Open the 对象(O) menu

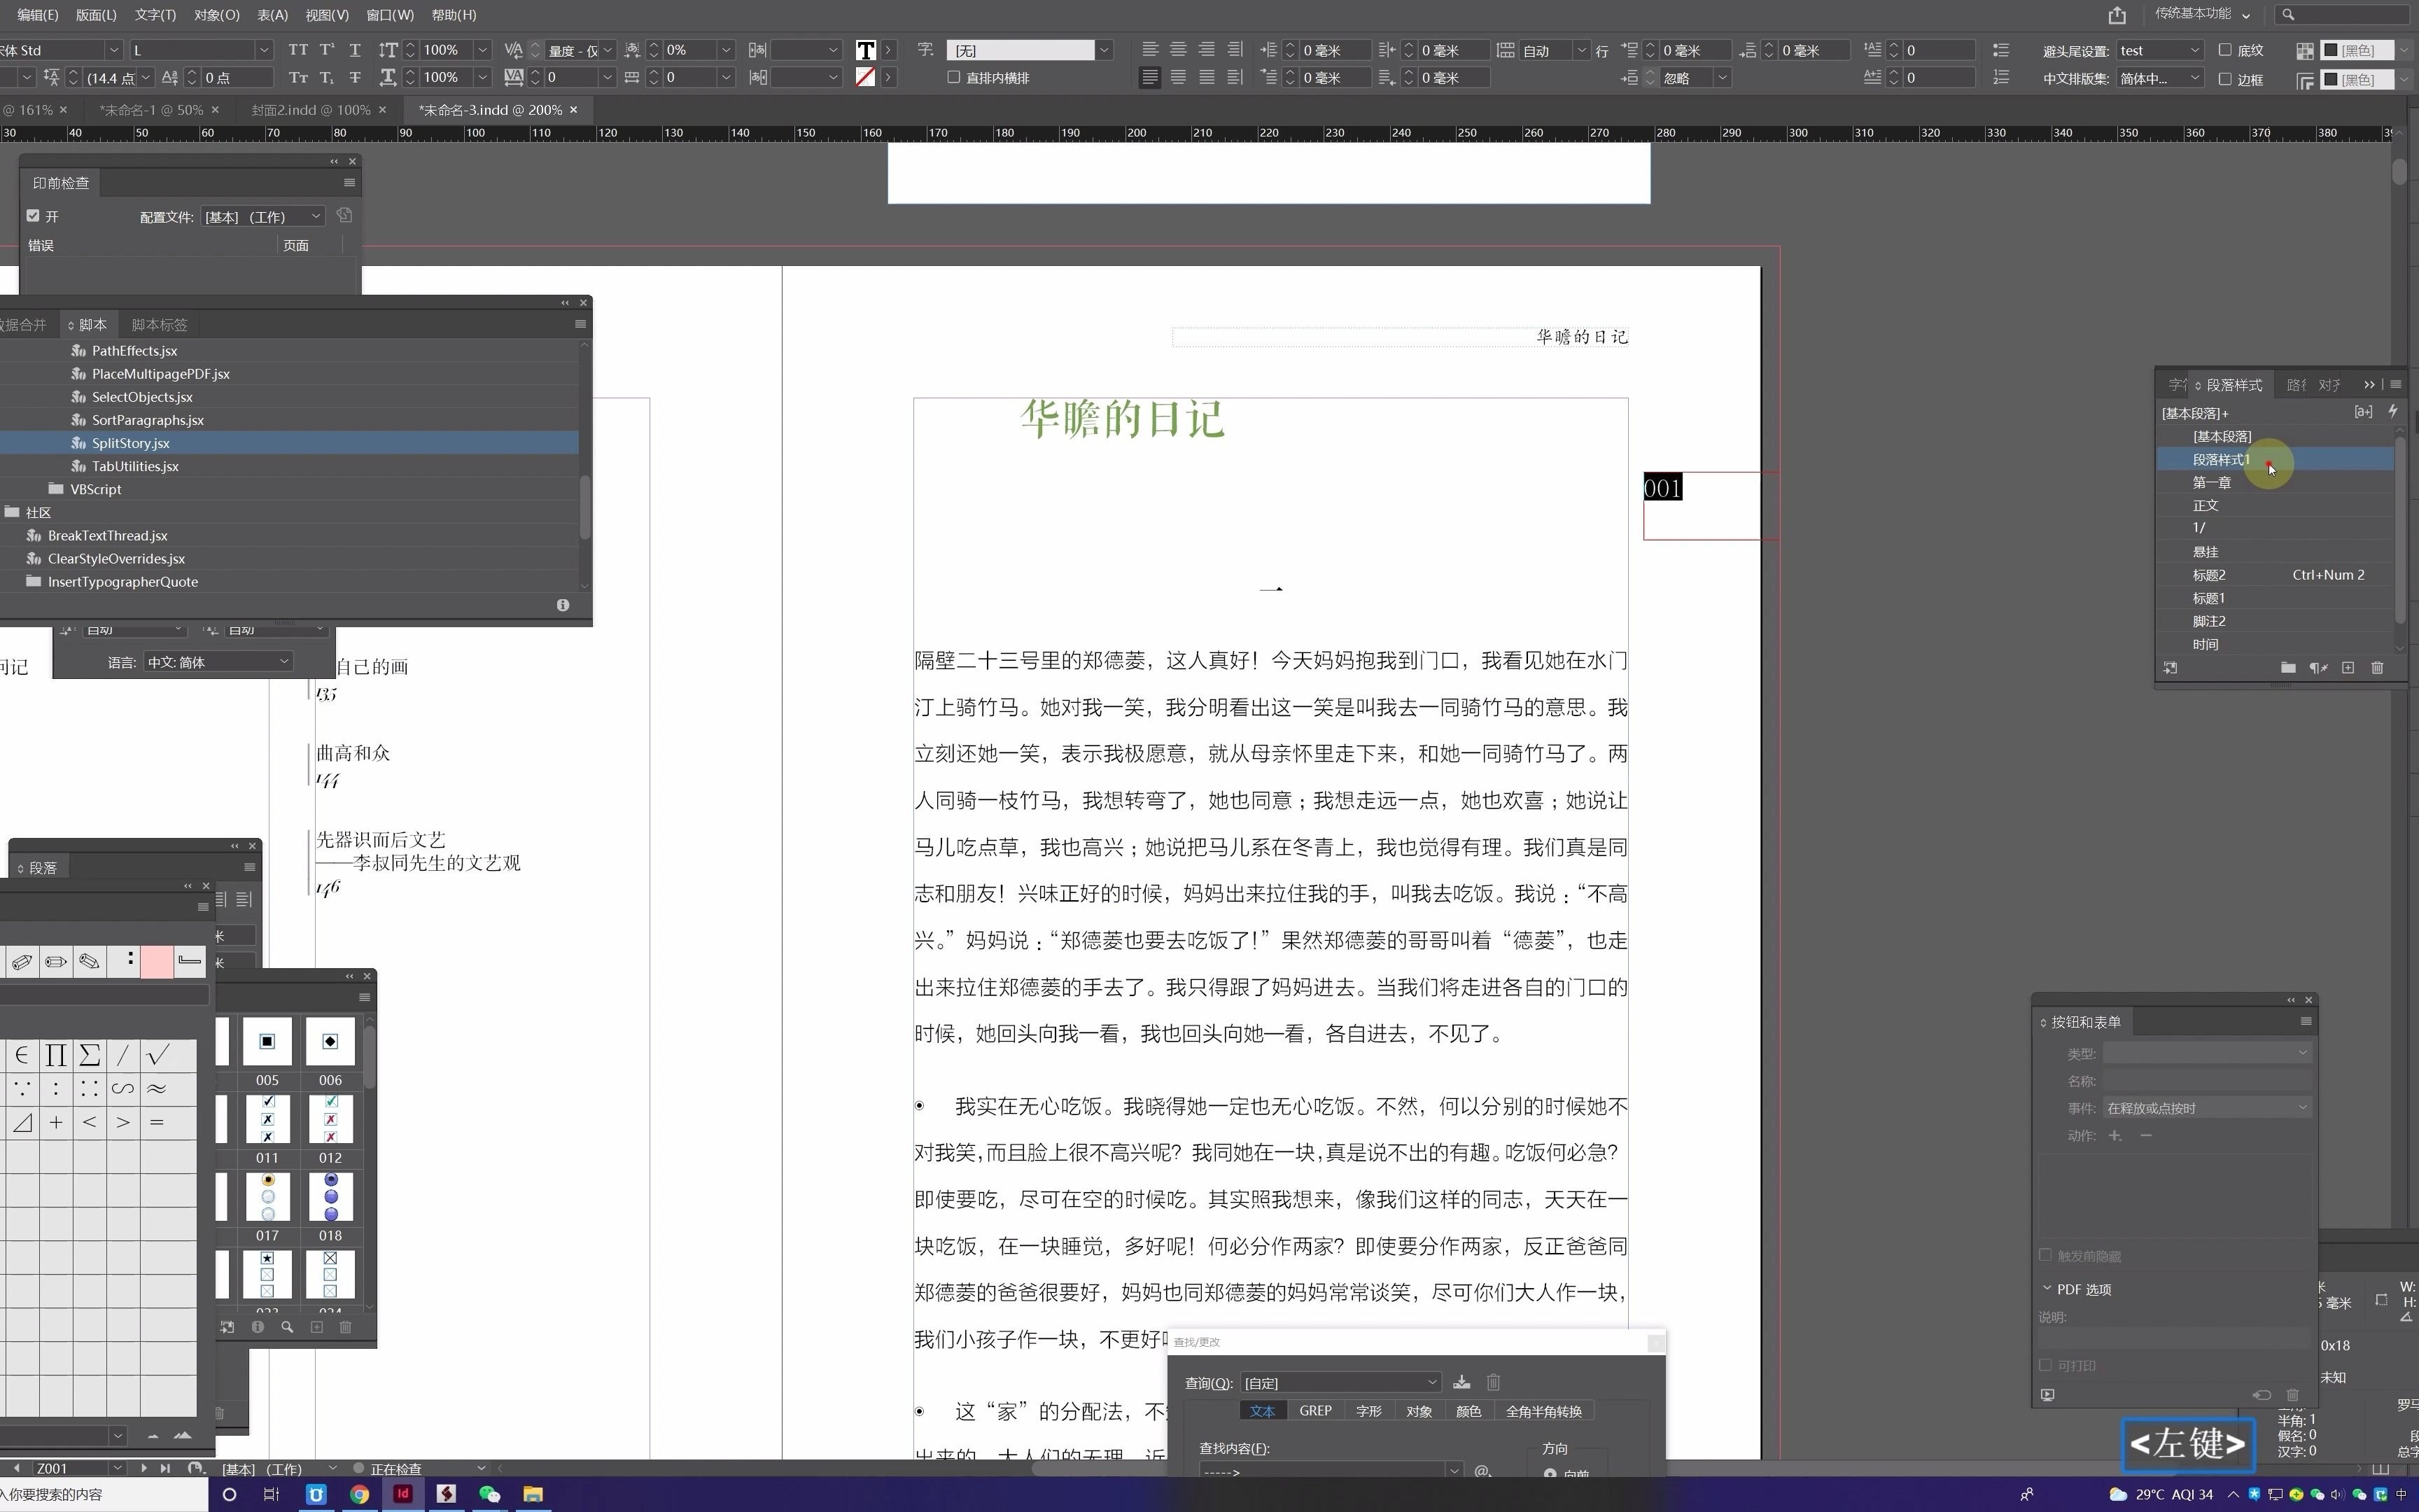click(x=217, y=15)
